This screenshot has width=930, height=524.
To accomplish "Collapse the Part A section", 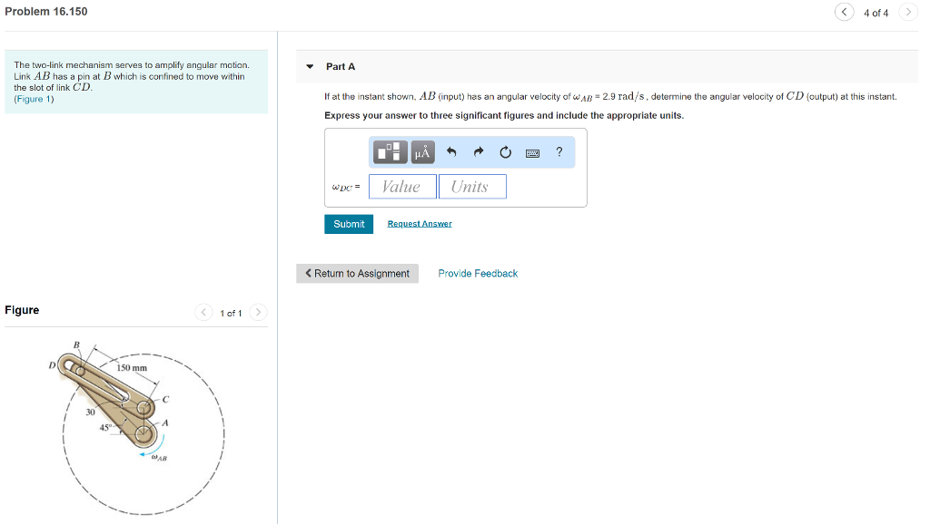I will click(x=312, y=66).
